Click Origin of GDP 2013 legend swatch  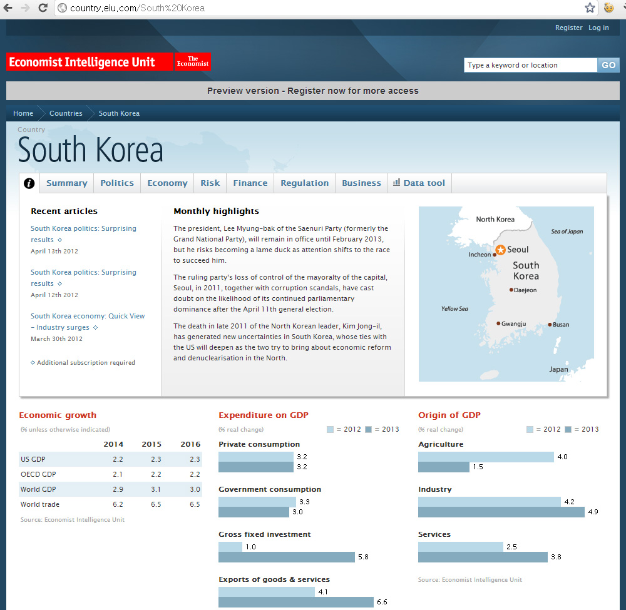[x=568, y=429]
